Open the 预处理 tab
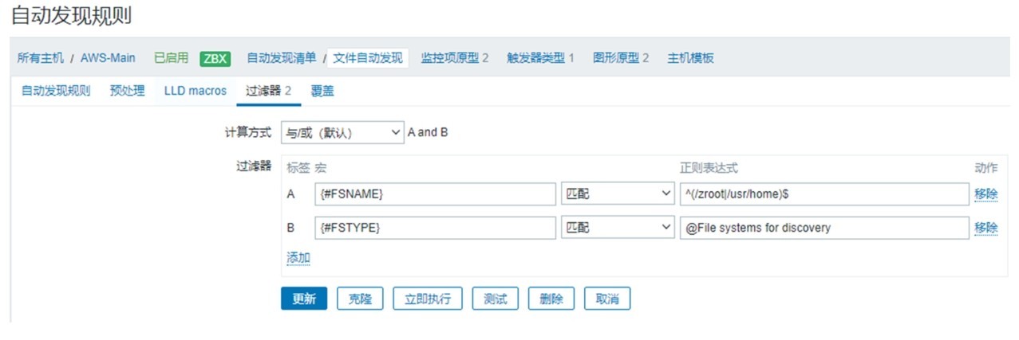The height and width of the screenshot is (340, 1019). [x=127, y=91]
